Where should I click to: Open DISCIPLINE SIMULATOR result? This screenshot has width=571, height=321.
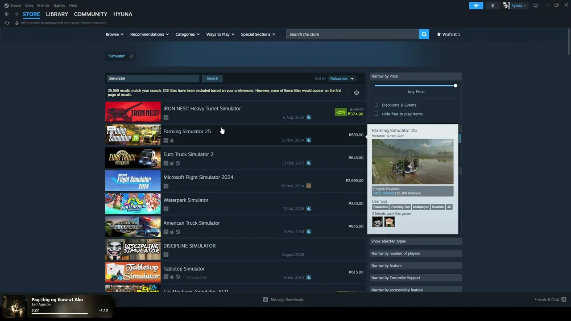235,249
